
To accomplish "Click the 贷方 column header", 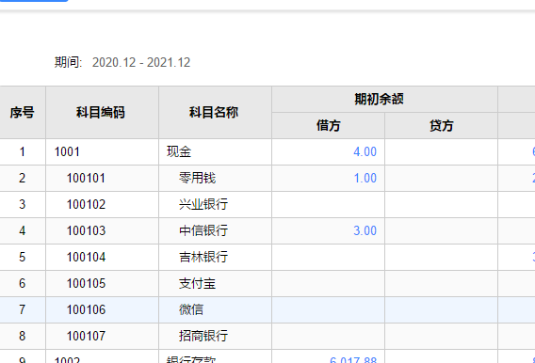I will pyautogui.click(x=441, y=126).
